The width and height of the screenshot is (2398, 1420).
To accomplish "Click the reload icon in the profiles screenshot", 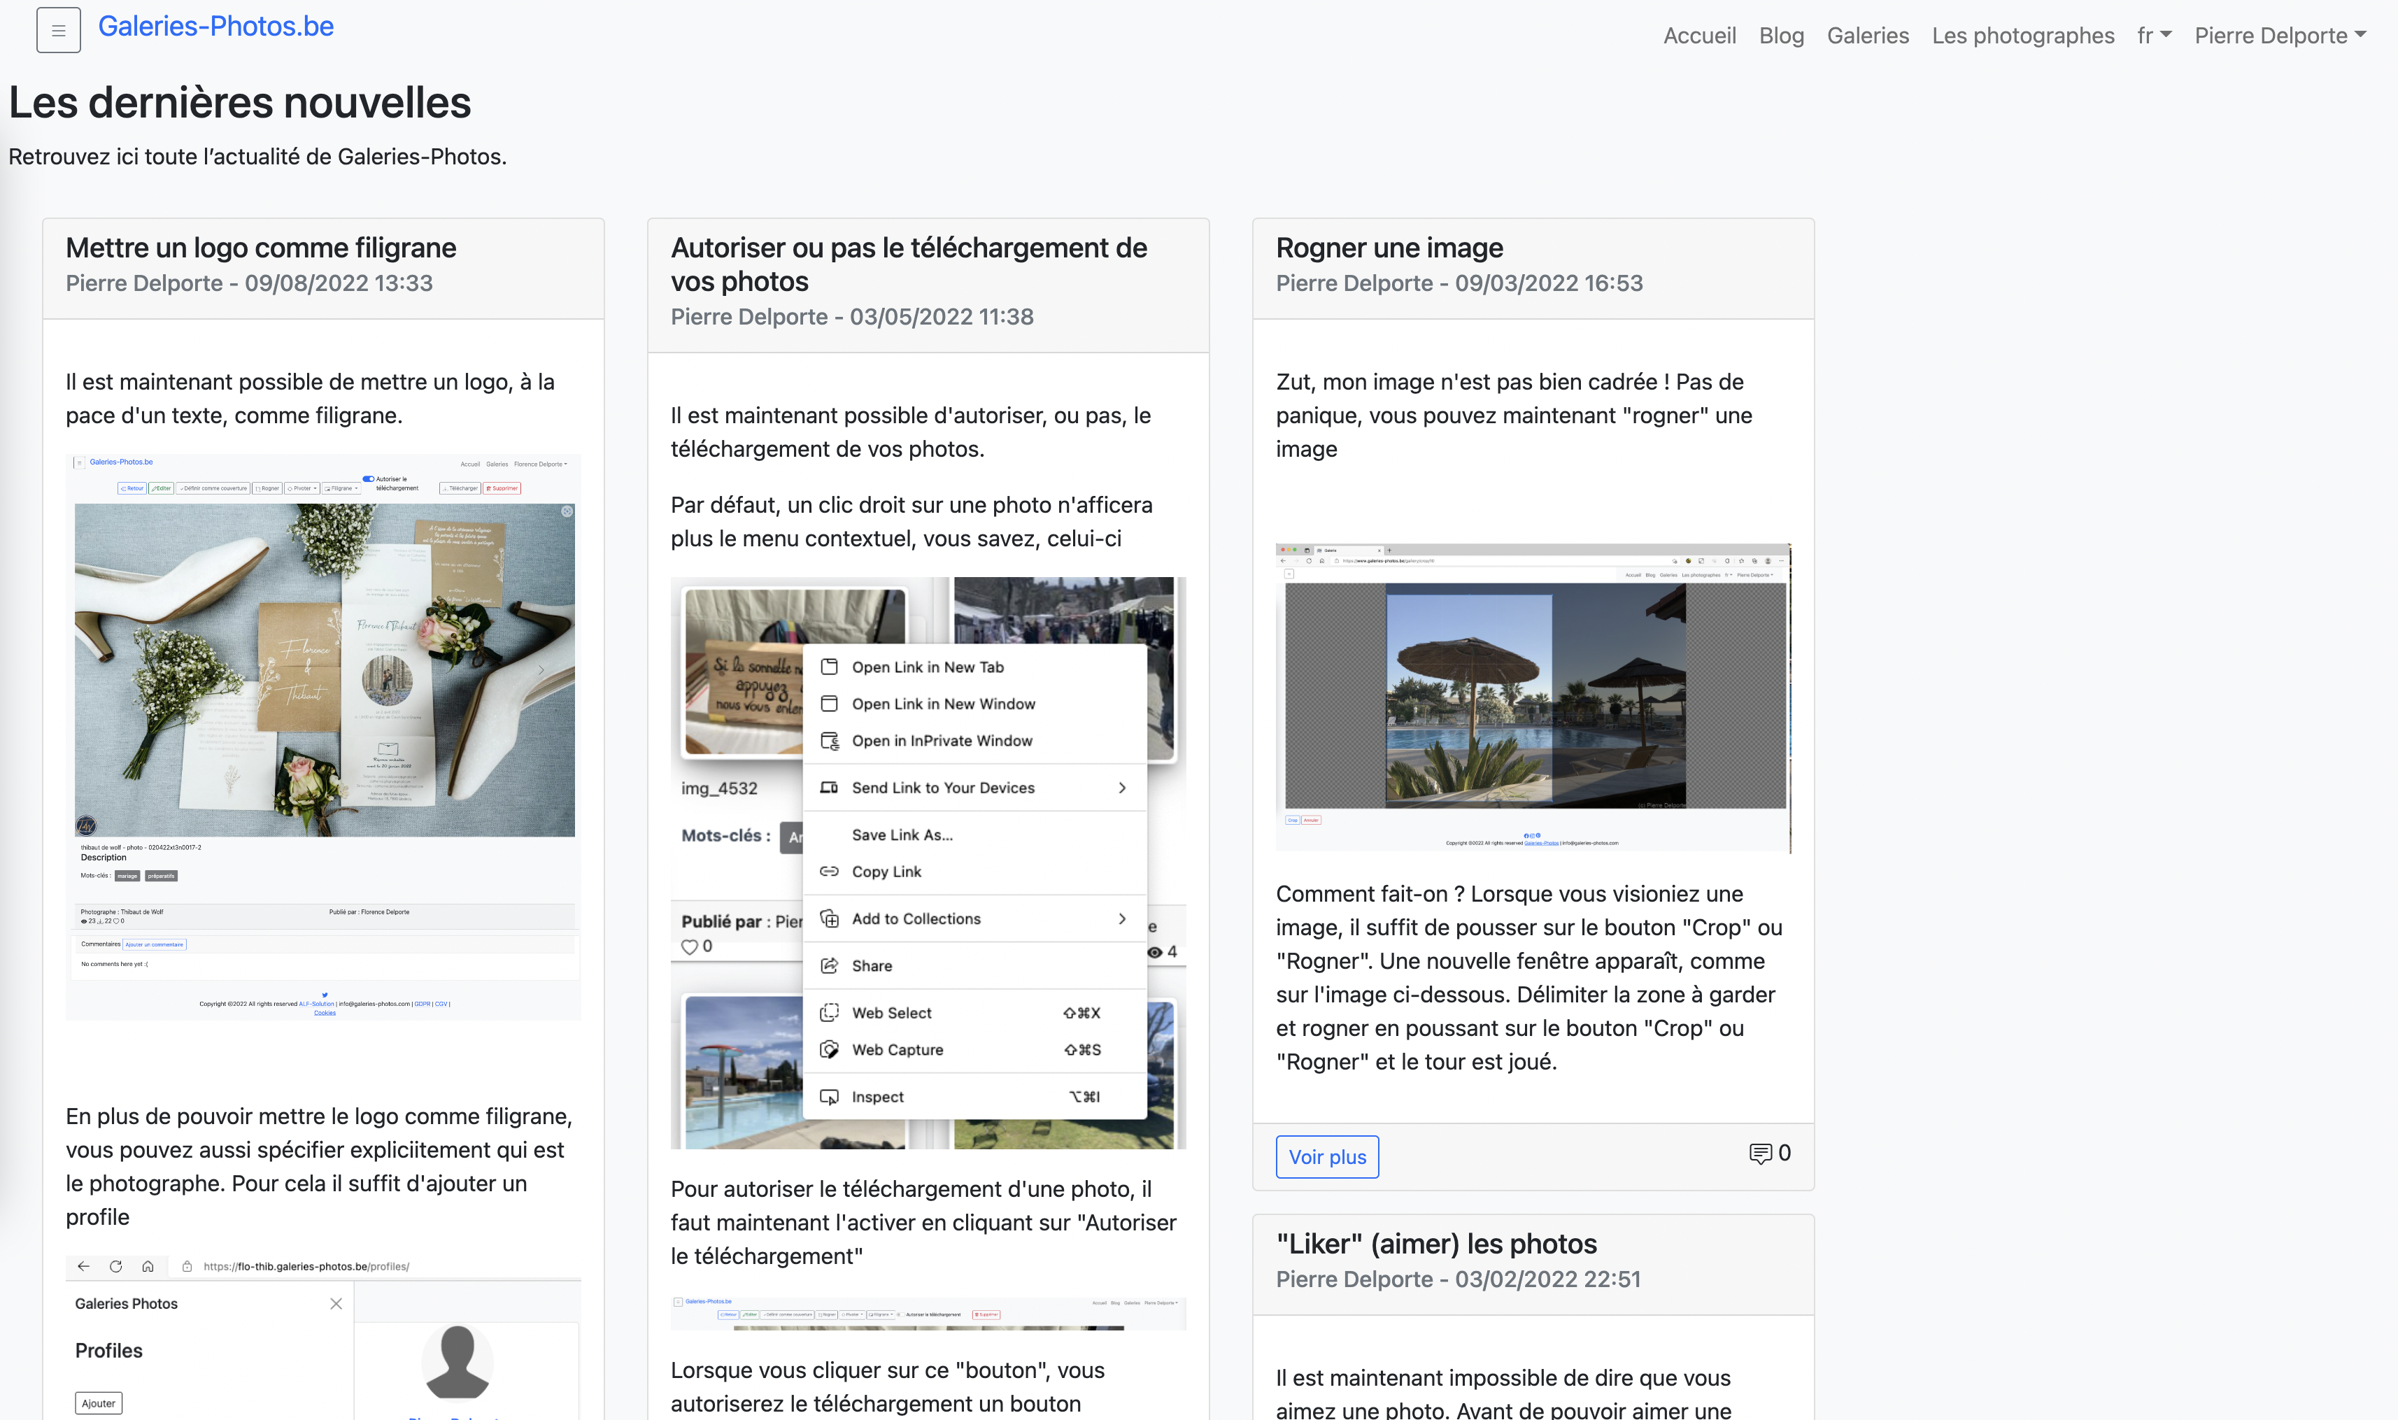I will click(x=116, y=1266).
